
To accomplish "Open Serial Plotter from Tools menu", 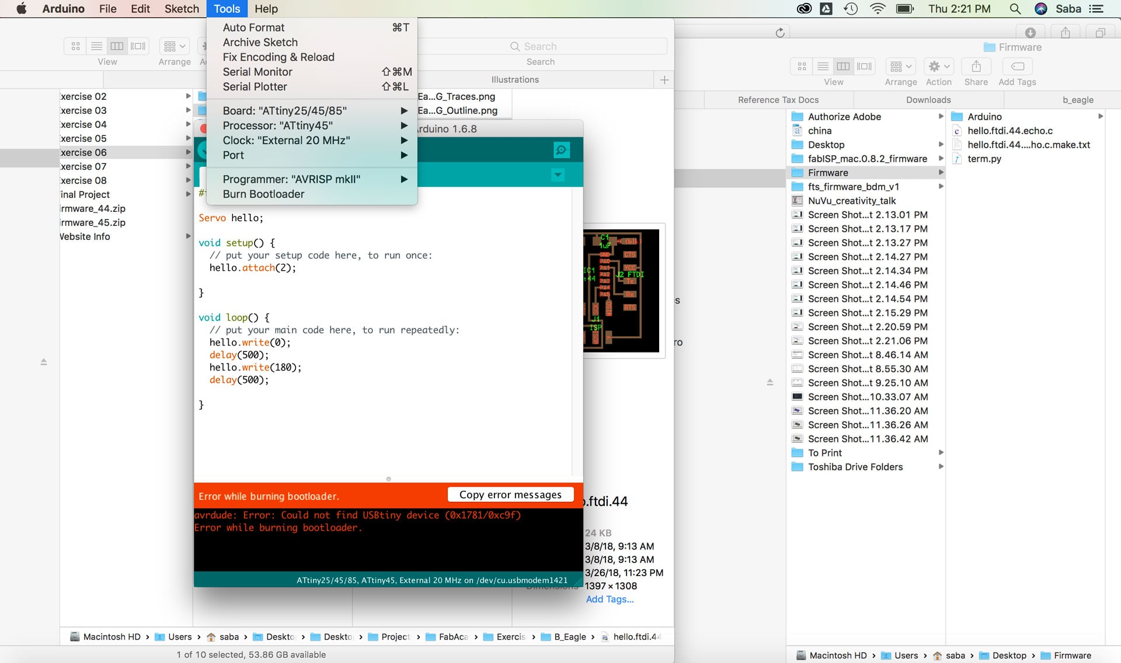I will click(x=312, y=86).
